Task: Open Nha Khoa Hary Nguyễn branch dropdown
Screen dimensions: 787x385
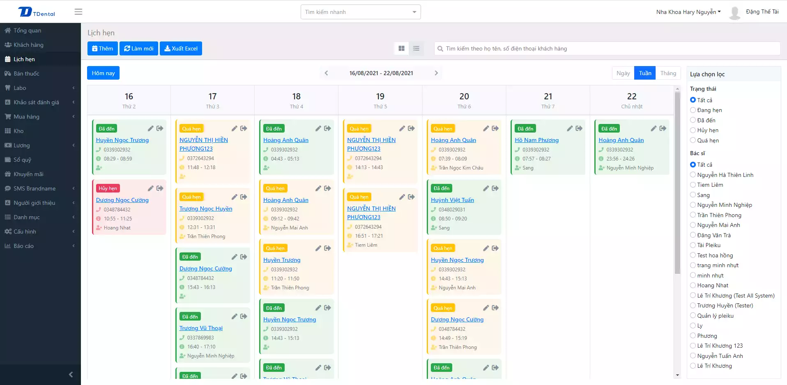Action: tap(688, 12)
